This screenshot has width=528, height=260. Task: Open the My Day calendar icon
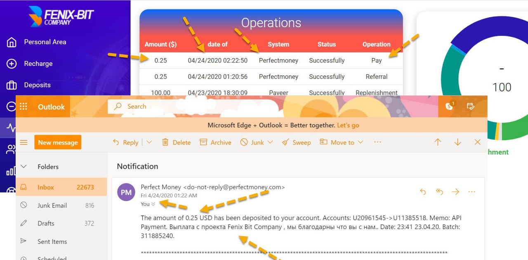471,107
